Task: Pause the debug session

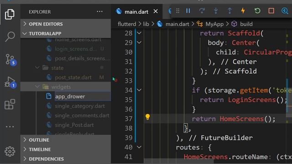Action: pyautogui.click(x=188, y=11)
